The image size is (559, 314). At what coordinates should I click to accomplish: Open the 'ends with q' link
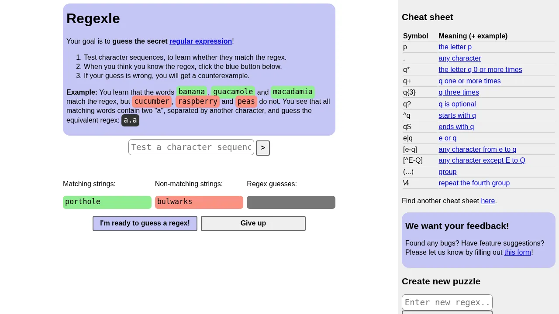coord(456,127)
